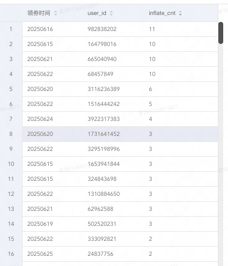Select the user_id column header
The image size is (228, 266).
[x=97, y=13]
